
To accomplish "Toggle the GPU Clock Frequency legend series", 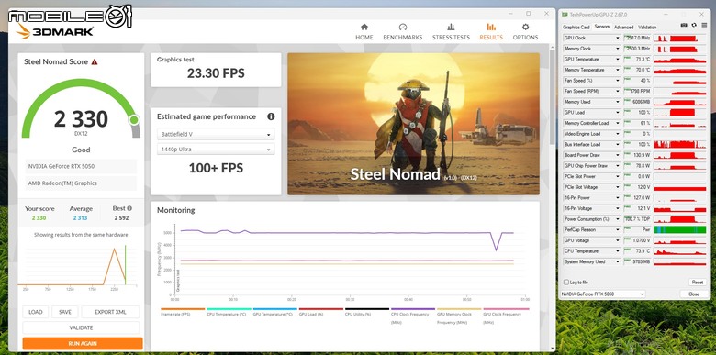I will [506, 316].
